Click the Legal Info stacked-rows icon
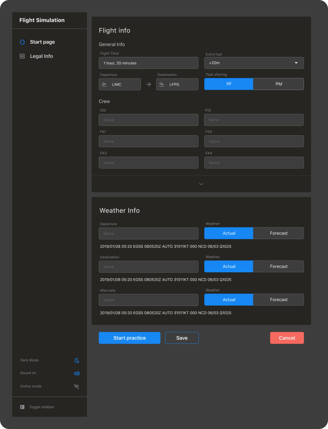Viewport: 328px width, 429px height. [22, 56]
